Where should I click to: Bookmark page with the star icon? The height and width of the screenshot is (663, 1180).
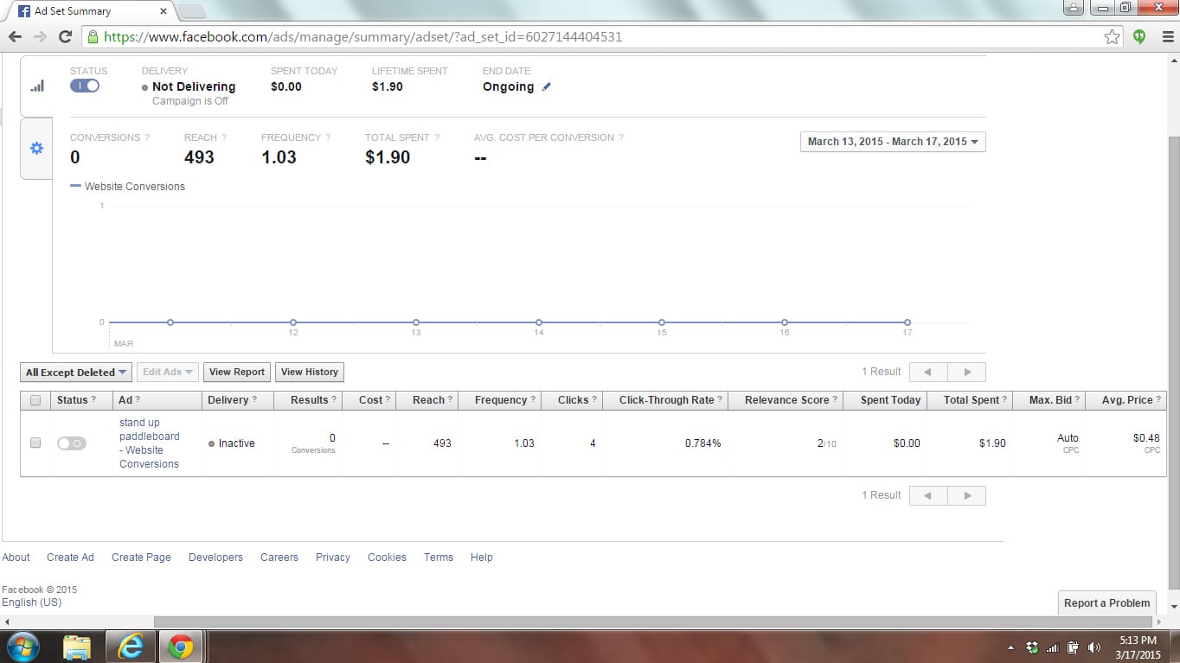tap(1112, 37)
